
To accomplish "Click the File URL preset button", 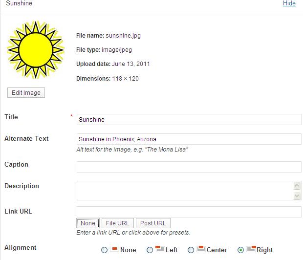I will tap(117, 223).
